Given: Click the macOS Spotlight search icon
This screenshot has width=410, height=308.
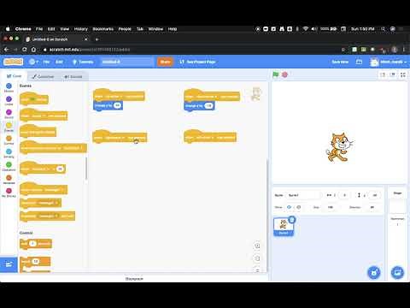Looking at the screenshot, I should point(384,29).
